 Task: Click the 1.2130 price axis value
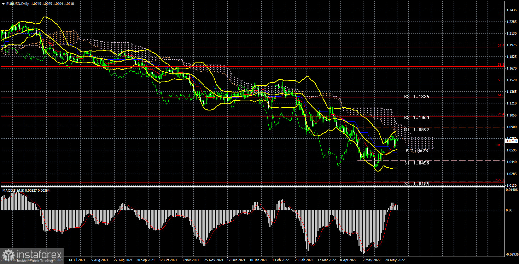(x=511, y=34)
